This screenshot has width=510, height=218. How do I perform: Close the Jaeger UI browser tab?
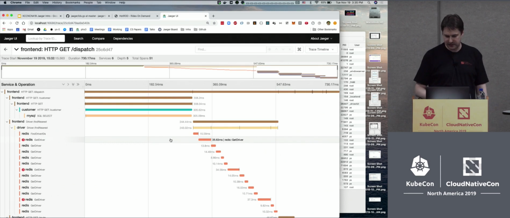[x=206, y=16]
